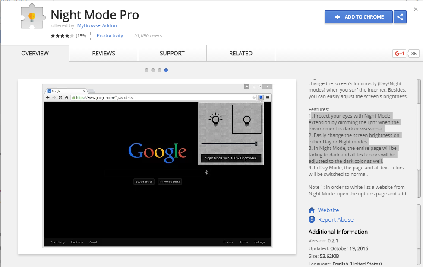Select the second screenshot carousel dot

153,70
